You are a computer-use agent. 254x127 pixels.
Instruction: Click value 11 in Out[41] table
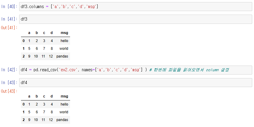(x=43, y=56)
